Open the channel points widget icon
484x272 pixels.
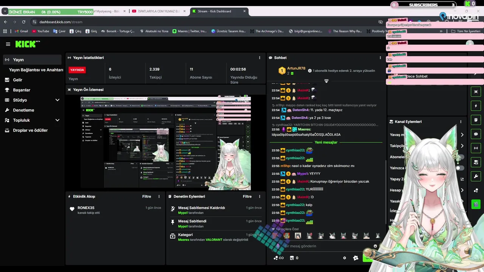pyautogui.click(x=476, y=190)
